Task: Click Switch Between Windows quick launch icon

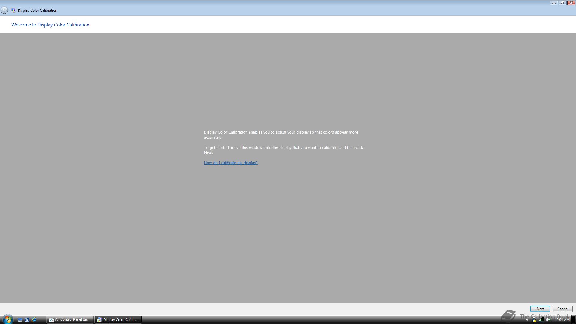Action: coord(27,320)
